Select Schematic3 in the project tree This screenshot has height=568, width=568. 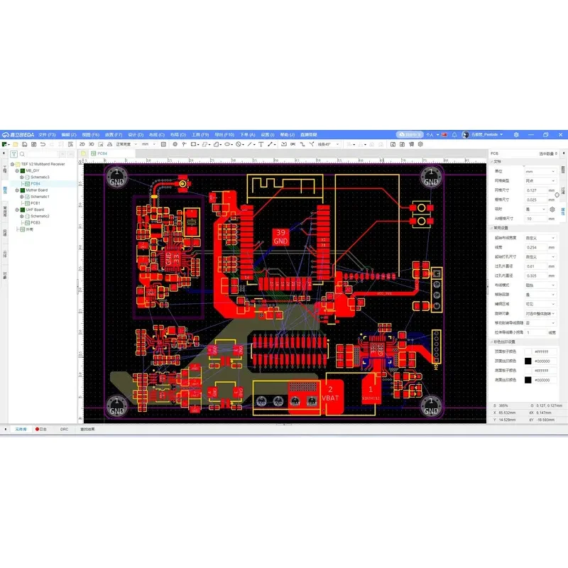(x=40, y=177)
